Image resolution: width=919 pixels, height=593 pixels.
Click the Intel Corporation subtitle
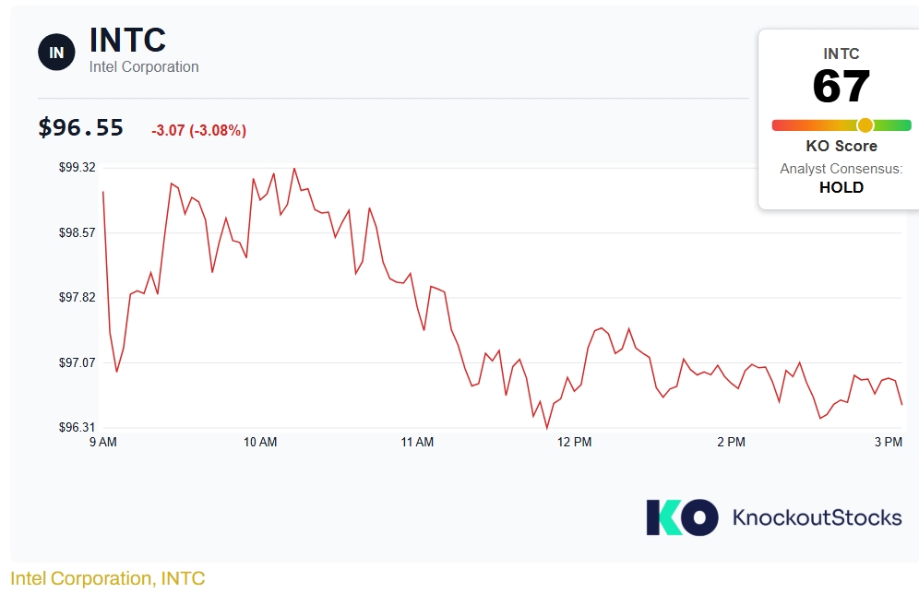[x=144, y=66]
